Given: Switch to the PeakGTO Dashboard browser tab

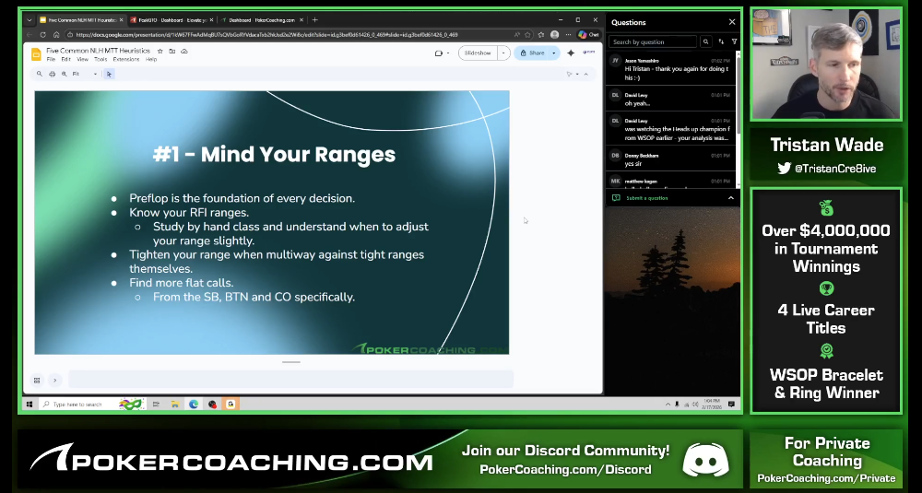Looking at the screenshot, I should (171, 20).
